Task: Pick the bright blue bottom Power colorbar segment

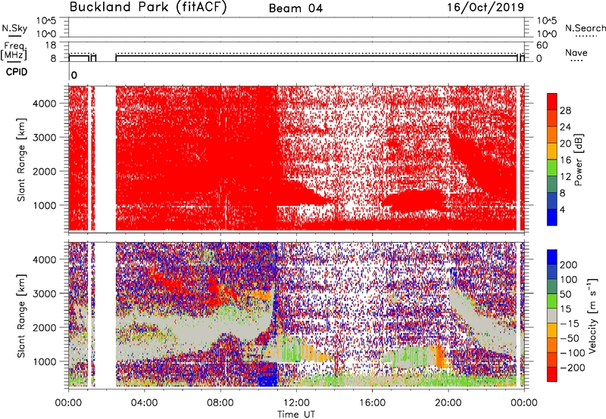Action: point(552,217)
